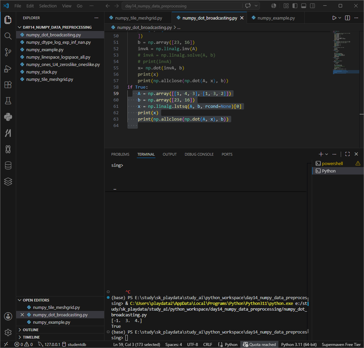
Task: Open the Extensions view
Action: 8,85
